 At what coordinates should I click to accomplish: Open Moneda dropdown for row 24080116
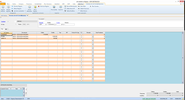pos(92,38)
